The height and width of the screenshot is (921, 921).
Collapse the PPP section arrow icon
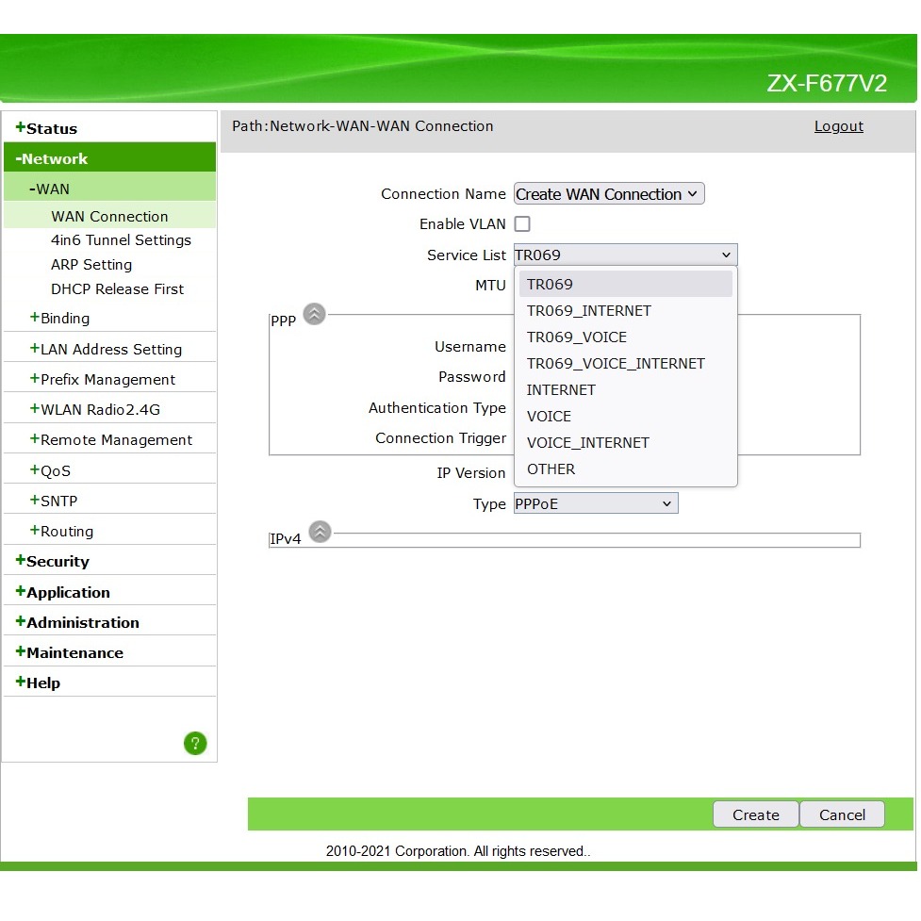tap(315, 315)
